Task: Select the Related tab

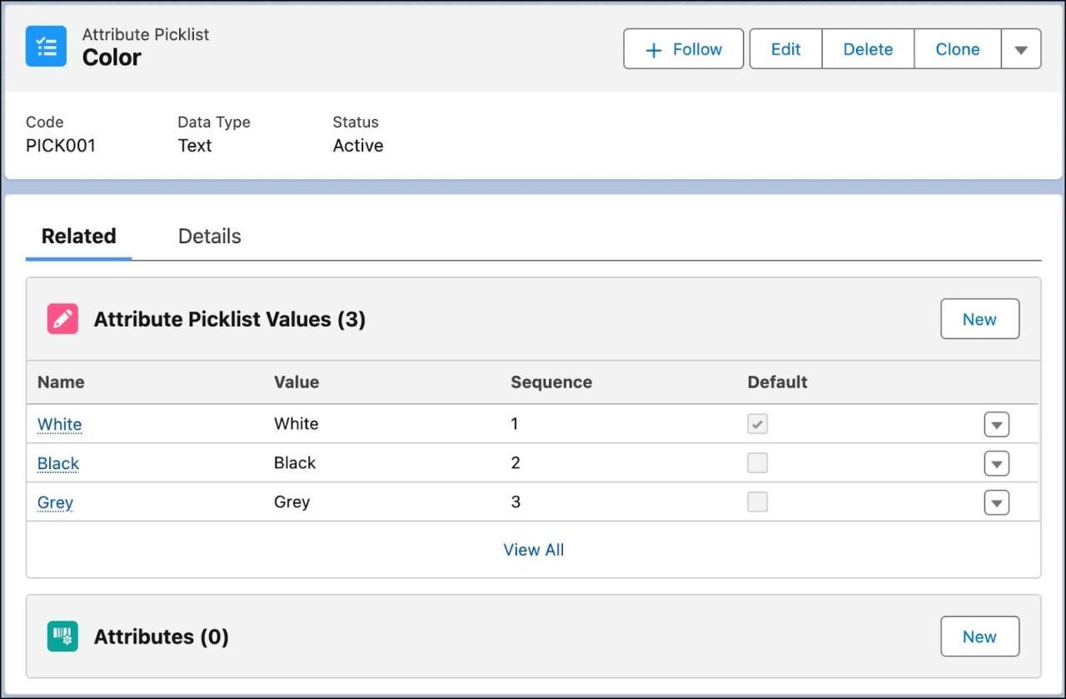Action: (78, 237)
